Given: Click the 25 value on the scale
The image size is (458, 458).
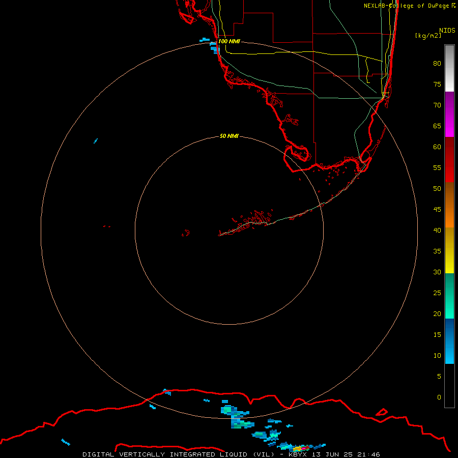Looking at the screenshot, I should (437, 293).
